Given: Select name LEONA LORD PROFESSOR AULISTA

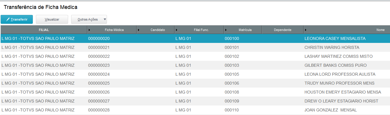Looking at the screenshot, I should [340, 74].
